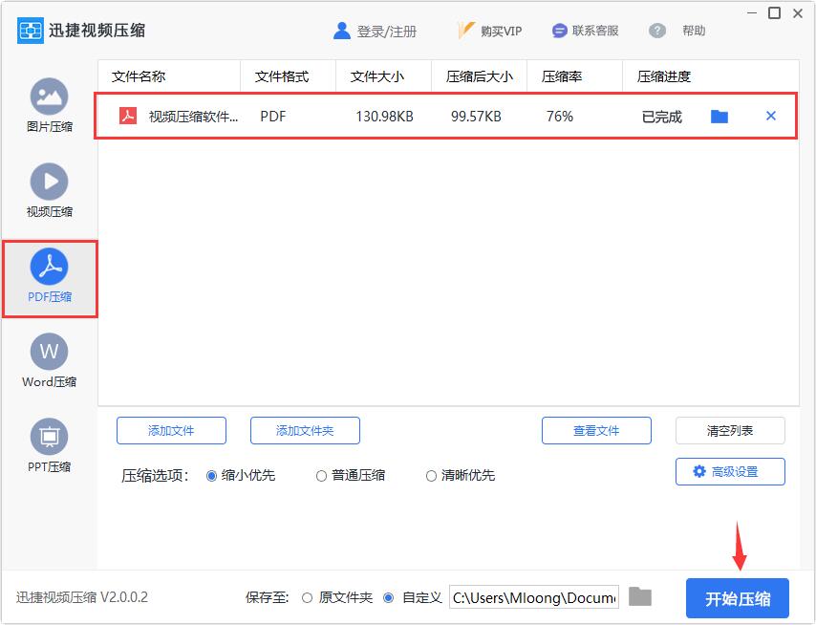
Task: Click the PDF file type icon in row
Action: (x=128, y=116)
